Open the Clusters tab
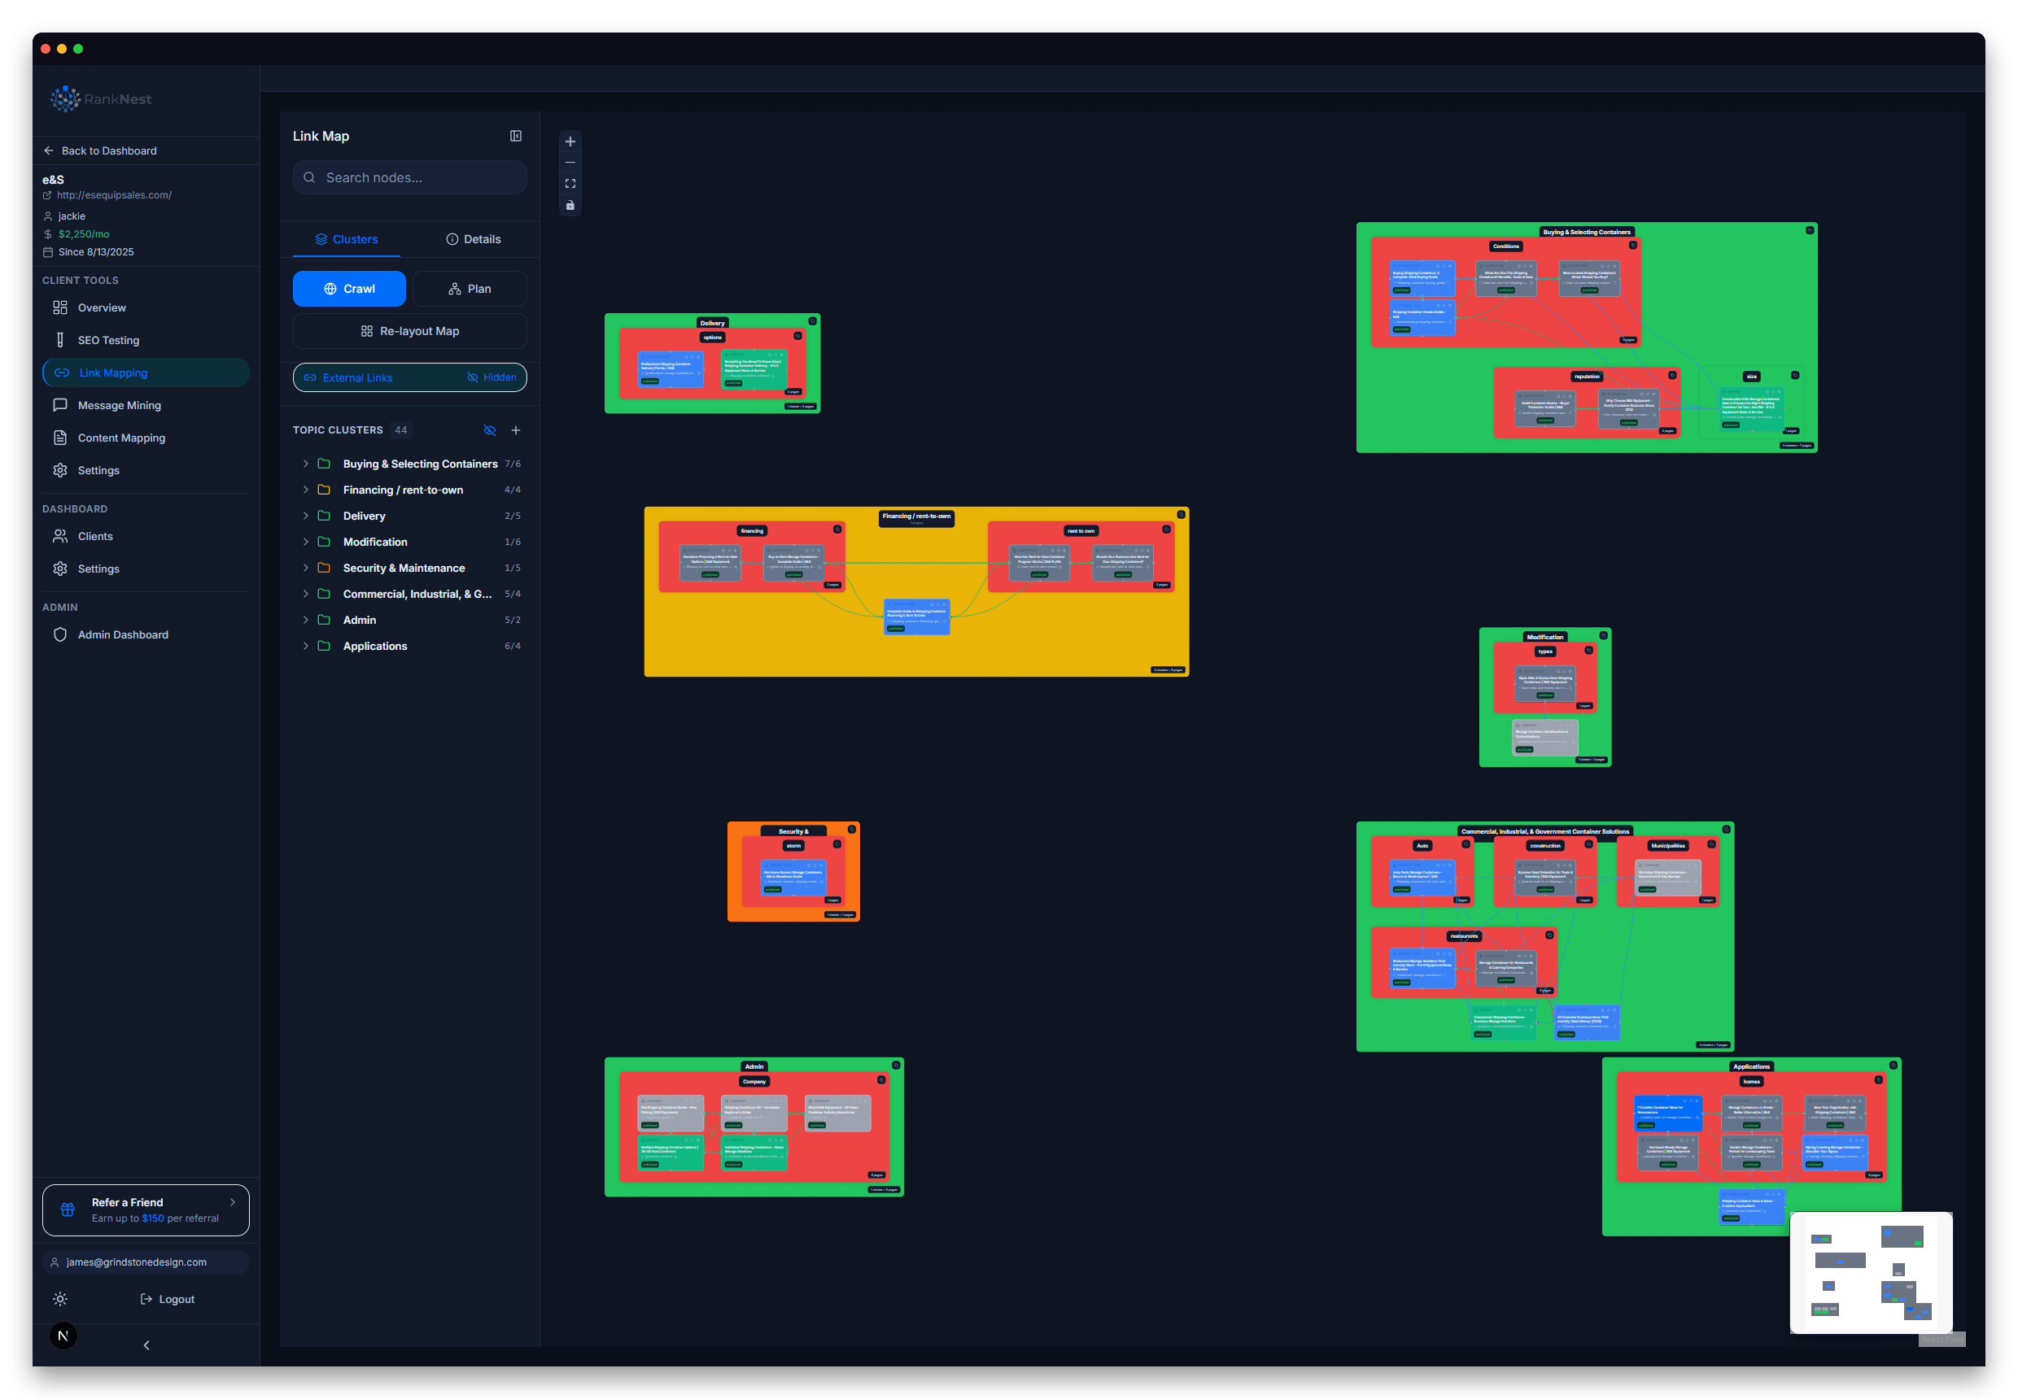This screenshot has height=1399, width=2018. 347,238
